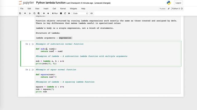Click the "#example of subtraction normal function" comment
This screenshot has height=110, width=197.
pos(59,44)
